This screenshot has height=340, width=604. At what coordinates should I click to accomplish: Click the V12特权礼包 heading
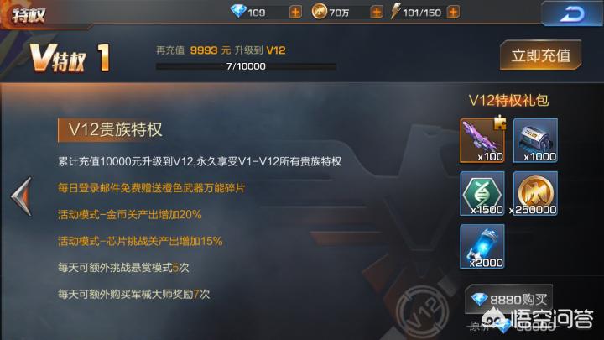[x=509, y=100]
